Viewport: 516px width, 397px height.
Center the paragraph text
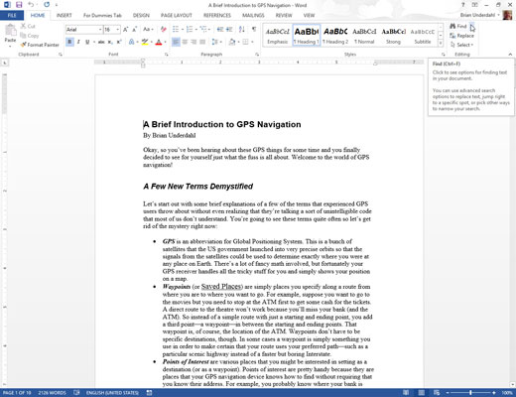(185, 42)
